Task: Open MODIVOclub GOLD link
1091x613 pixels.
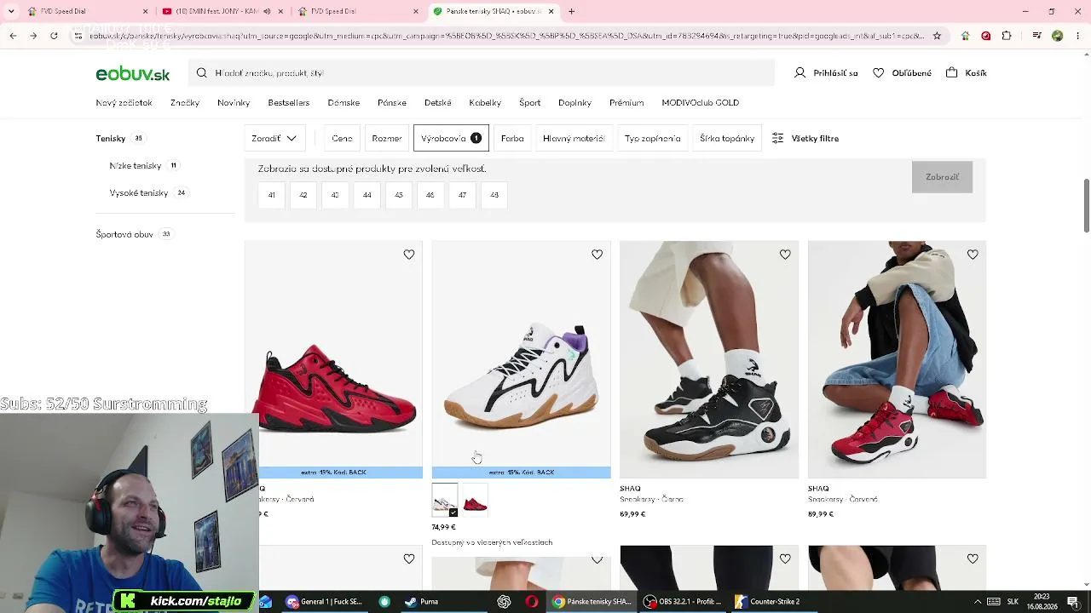Action: (701, 103)
